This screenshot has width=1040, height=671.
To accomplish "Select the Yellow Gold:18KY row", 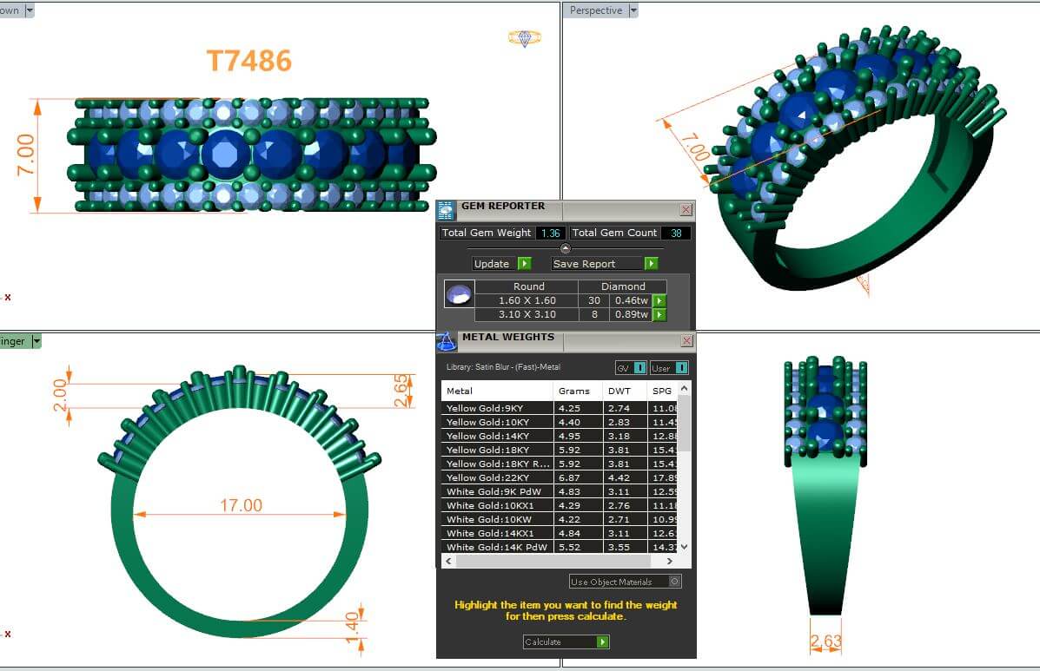I will [x=498, y=450].
